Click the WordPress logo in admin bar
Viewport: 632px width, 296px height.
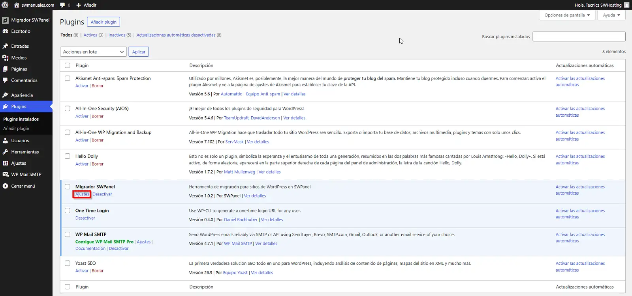5,5
